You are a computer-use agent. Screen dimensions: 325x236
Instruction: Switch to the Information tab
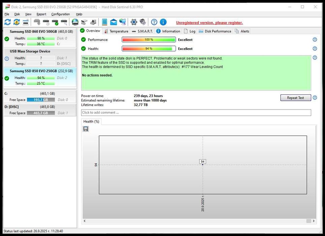(x=168, y=31)
